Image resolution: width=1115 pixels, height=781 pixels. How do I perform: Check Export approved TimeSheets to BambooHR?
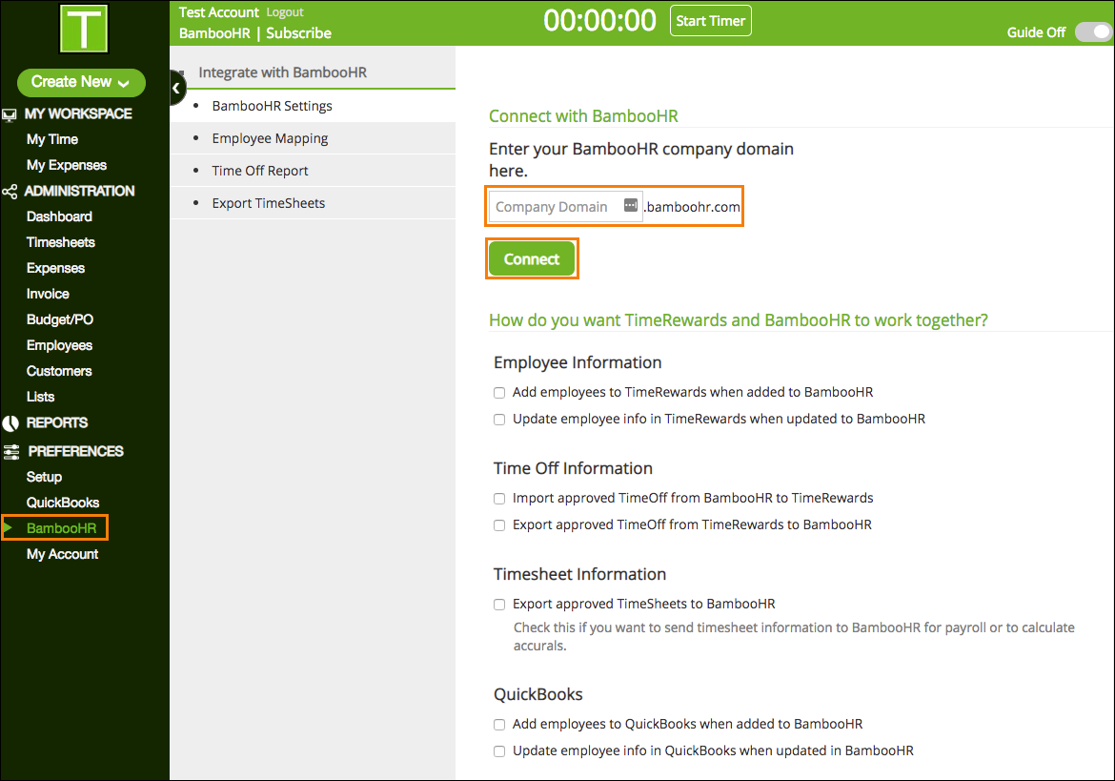[x=499, y=605]
